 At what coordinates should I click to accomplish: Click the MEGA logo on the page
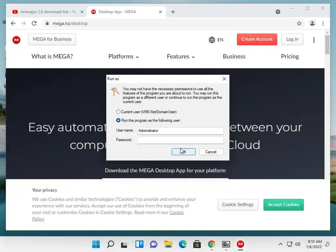point(16,40)
